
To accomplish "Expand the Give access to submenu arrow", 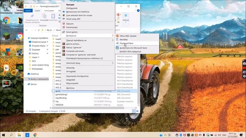I will pyautogui.click(x=113, y=40).
